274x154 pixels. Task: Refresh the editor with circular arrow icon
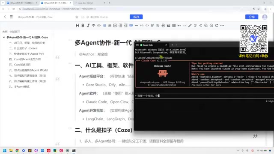click(x=217, y=26)
